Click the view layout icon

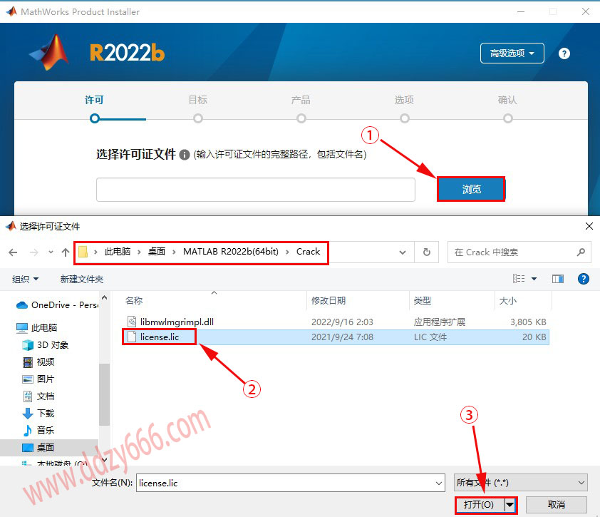519,279
